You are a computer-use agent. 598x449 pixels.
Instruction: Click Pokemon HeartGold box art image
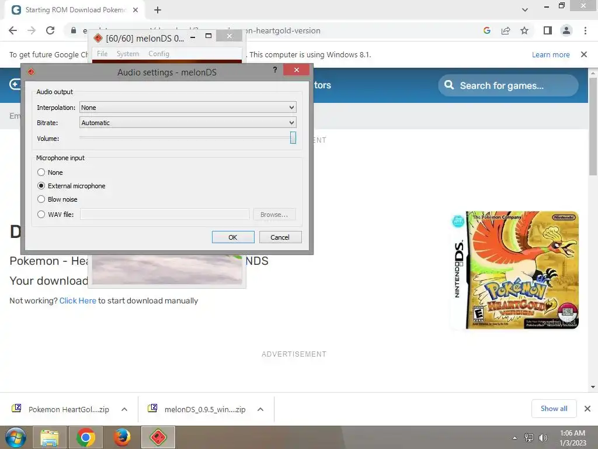(514, 270)
